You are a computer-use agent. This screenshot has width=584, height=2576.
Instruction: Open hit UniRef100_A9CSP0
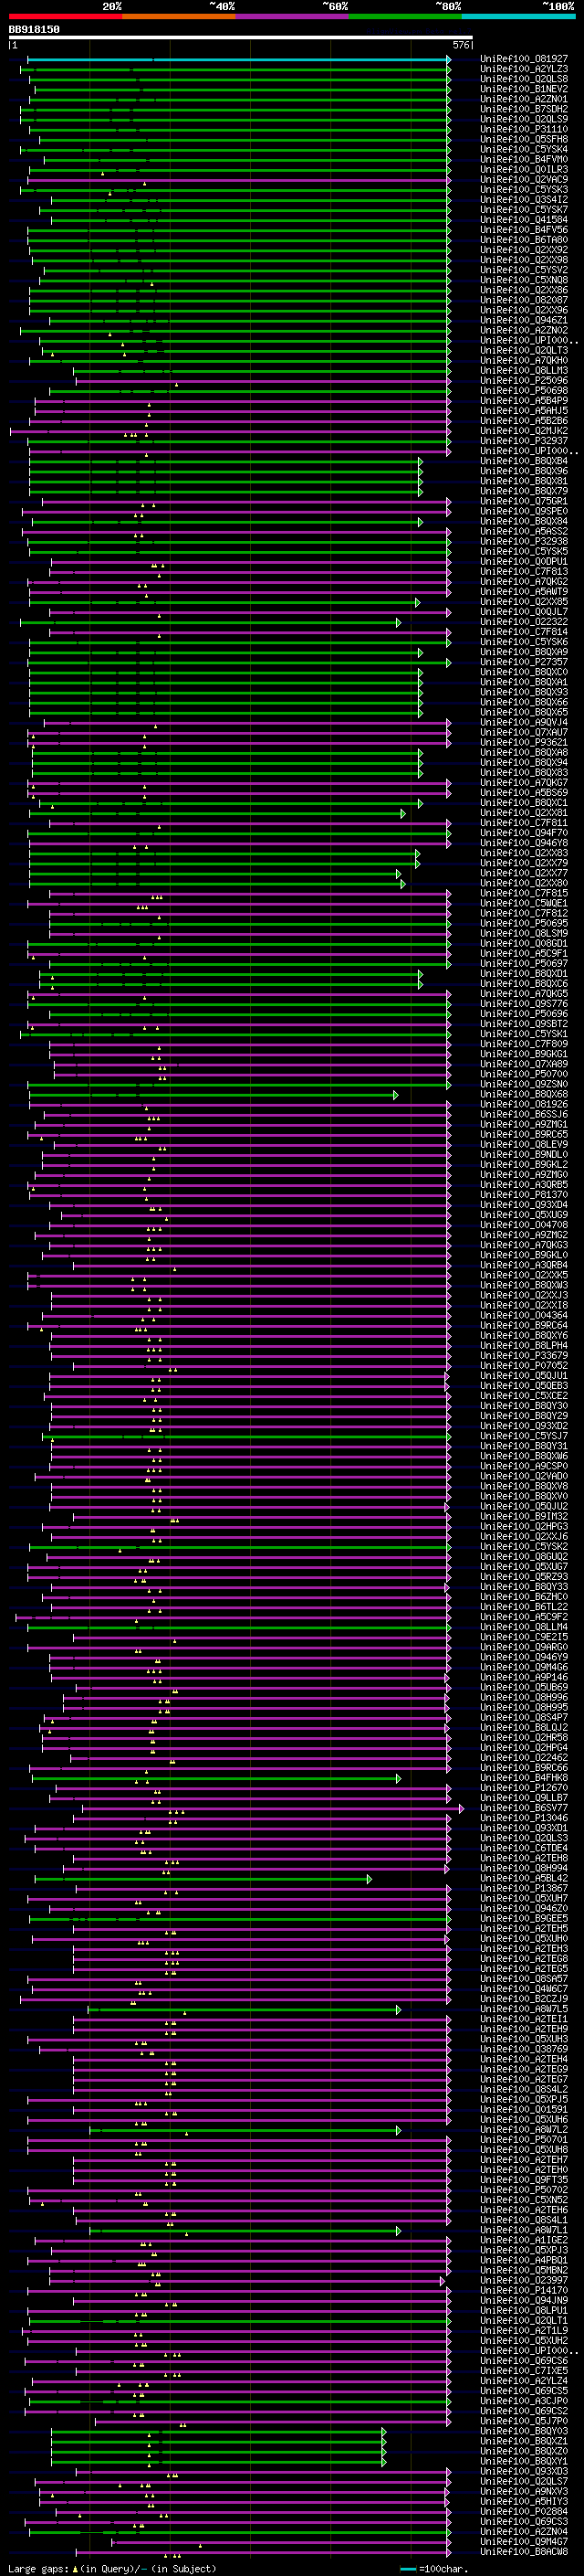[524, 1466]
